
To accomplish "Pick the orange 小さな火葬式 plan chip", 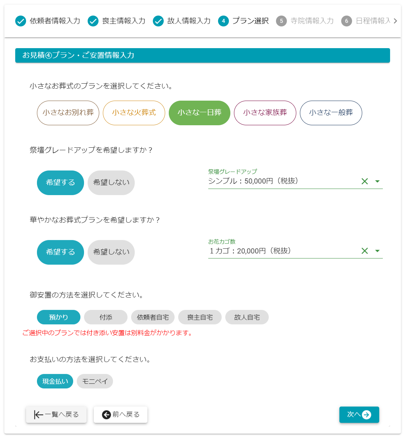I will tap(134, 113).
